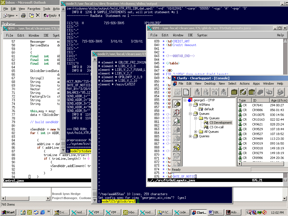288x216 pixels.
Task: Click the Clarify app icon in the title bar
Action: 174,78
